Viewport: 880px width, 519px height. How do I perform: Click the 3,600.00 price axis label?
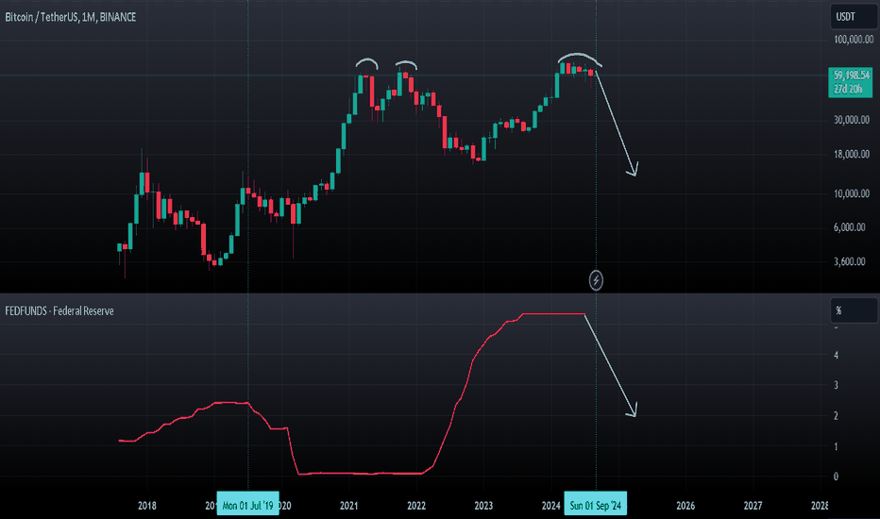[849, 261]
